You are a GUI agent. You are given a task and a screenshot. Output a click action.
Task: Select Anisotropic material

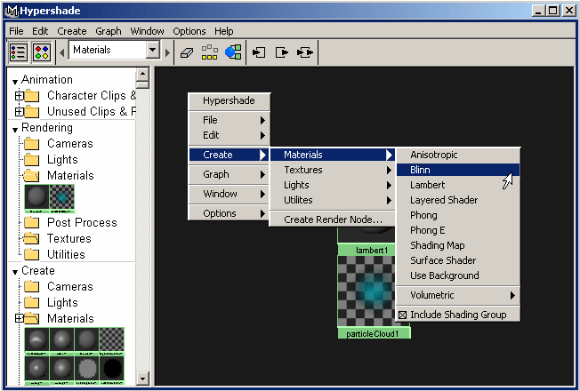pos(458,155)
